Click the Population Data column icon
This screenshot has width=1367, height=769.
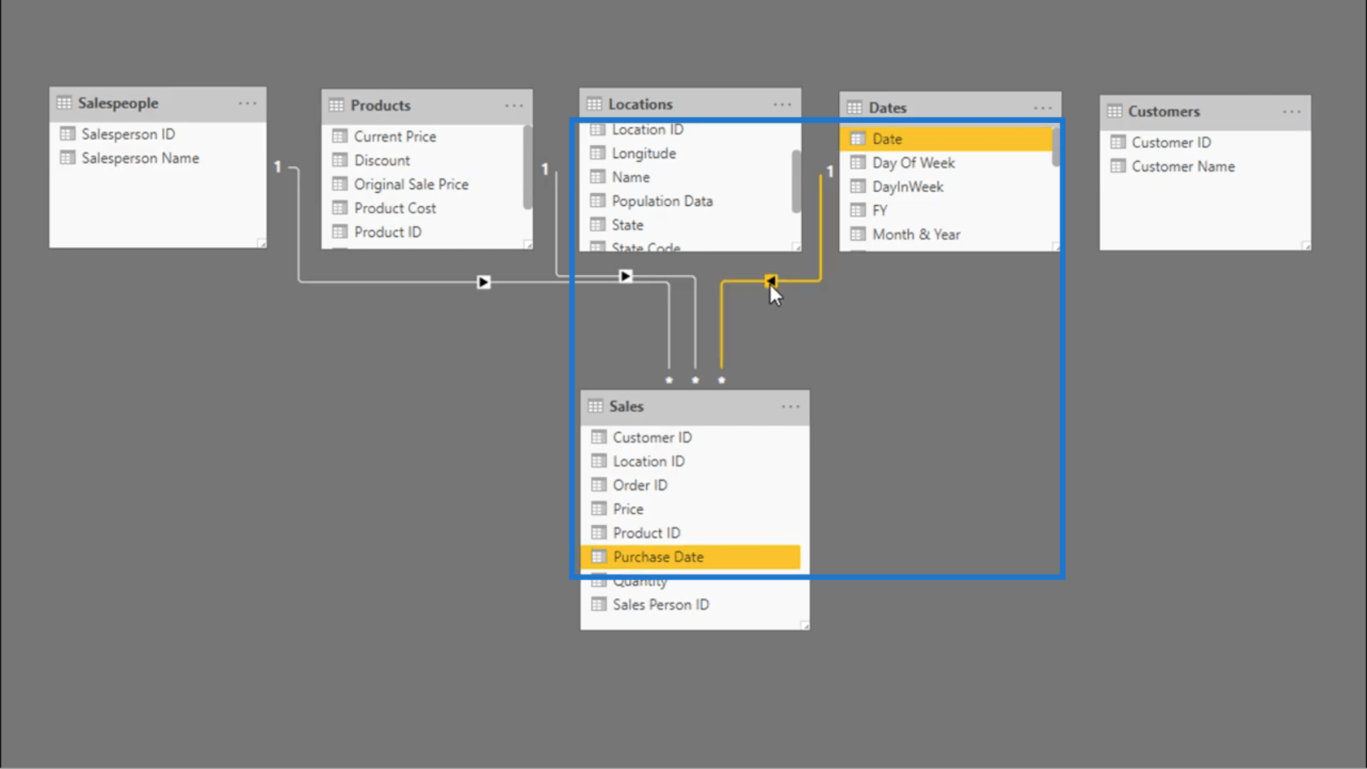(598, 201)
